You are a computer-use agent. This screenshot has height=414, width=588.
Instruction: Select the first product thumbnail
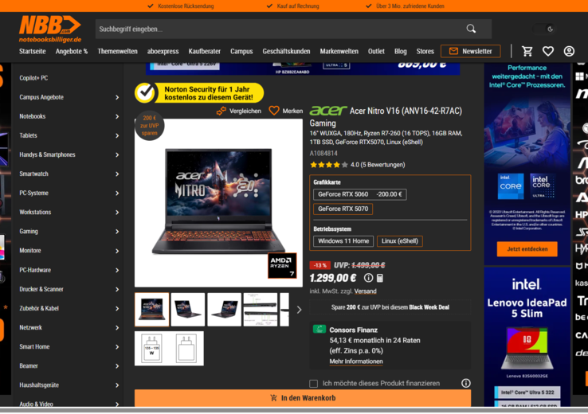pos(152,310)
